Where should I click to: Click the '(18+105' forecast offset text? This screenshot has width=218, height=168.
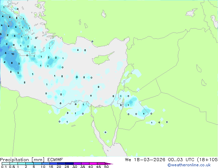[207, 160]
